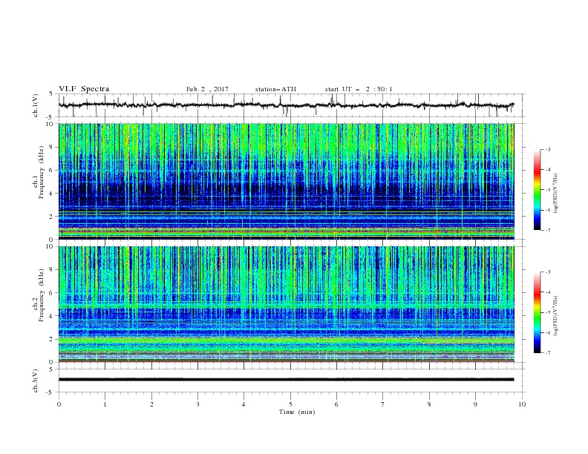
Task: Click the "VLF Spectra" title text
Action: click(x=84, y=89)
